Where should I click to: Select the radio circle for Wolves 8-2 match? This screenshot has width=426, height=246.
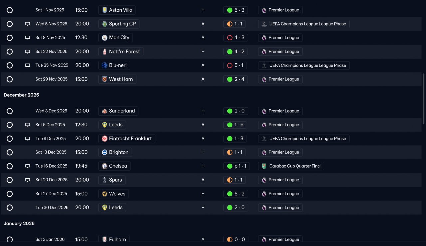[10, 194]
